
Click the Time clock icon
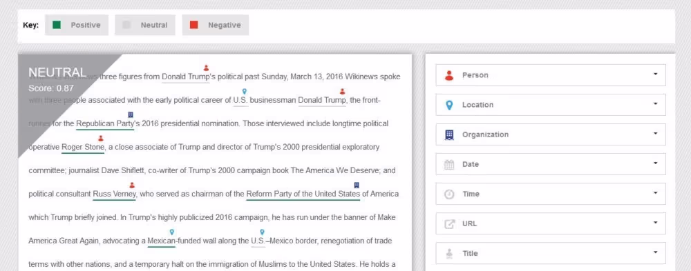point(449,194)
